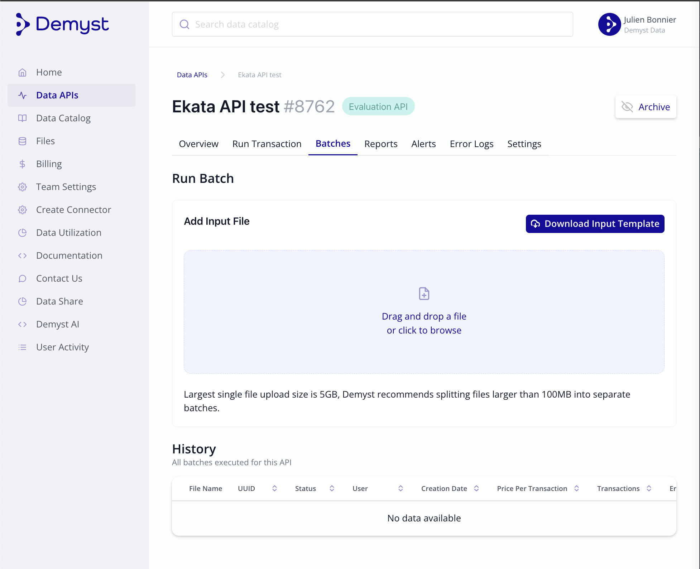Click the Data Catalog sidebar icon

pos(23,118)
